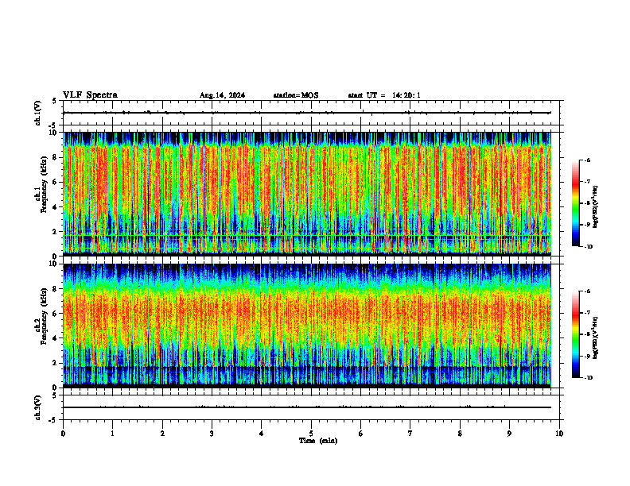Click time axis end tick label "10"
This screenshot has width=630, height=486.
(x=559, y=434)
